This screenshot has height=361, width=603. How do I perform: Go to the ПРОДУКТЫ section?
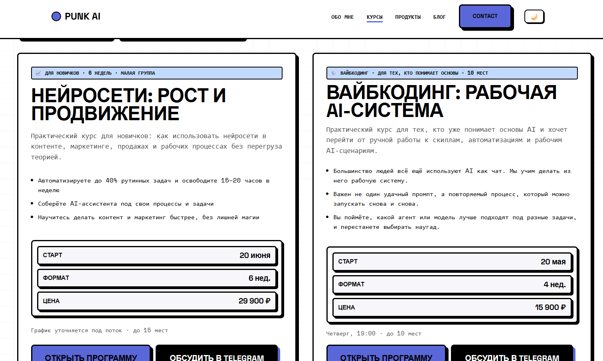[x=408, y=17]
